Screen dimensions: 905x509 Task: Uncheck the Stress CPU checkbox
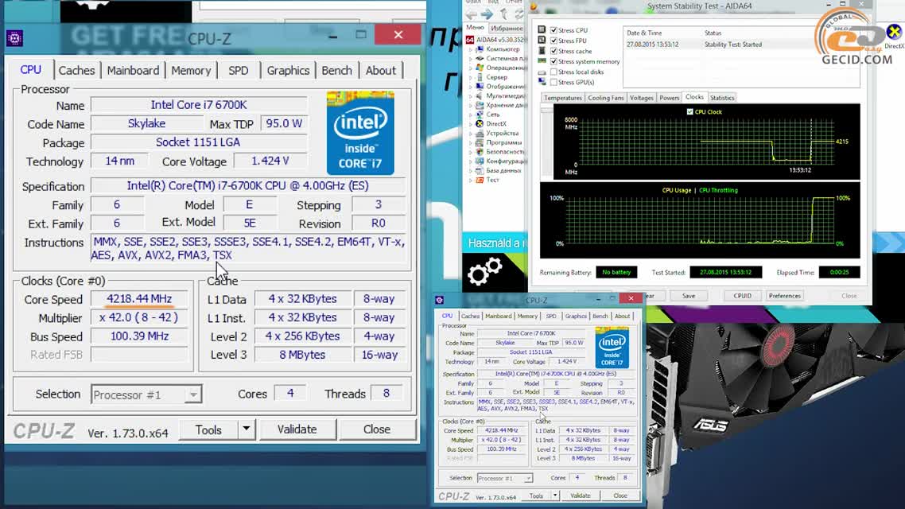(553, 30)
